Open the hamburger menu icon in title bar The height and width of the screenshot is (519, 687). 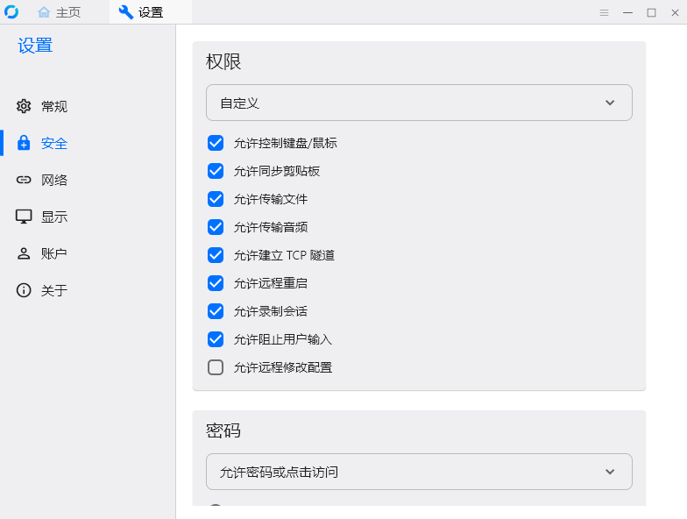click(x=604, y=12)
